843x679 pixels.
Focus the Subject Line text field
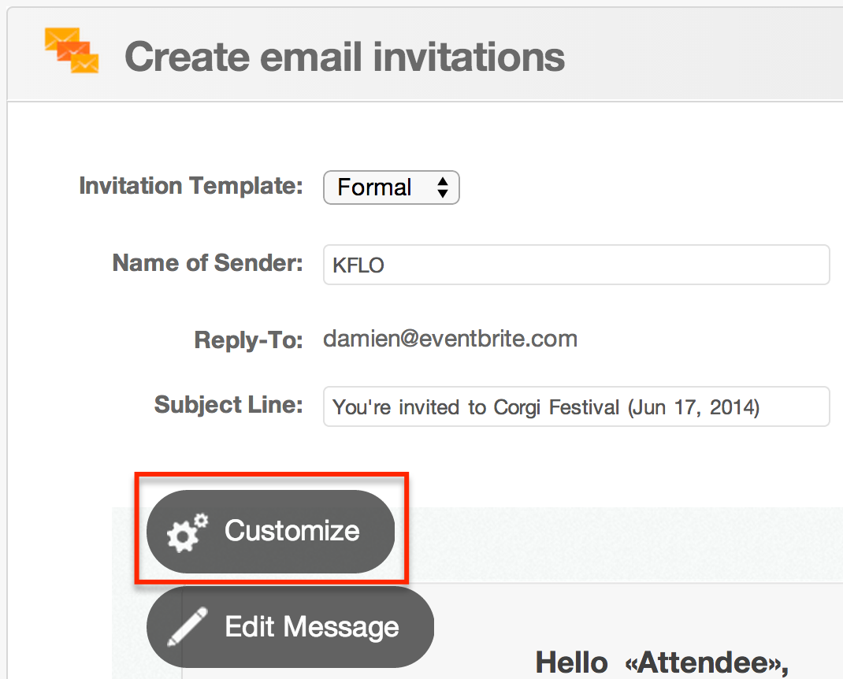coord(576,406)
